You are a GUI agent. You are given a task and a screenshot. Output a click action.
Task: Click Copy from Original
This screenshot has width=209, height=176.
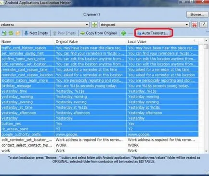99,33
